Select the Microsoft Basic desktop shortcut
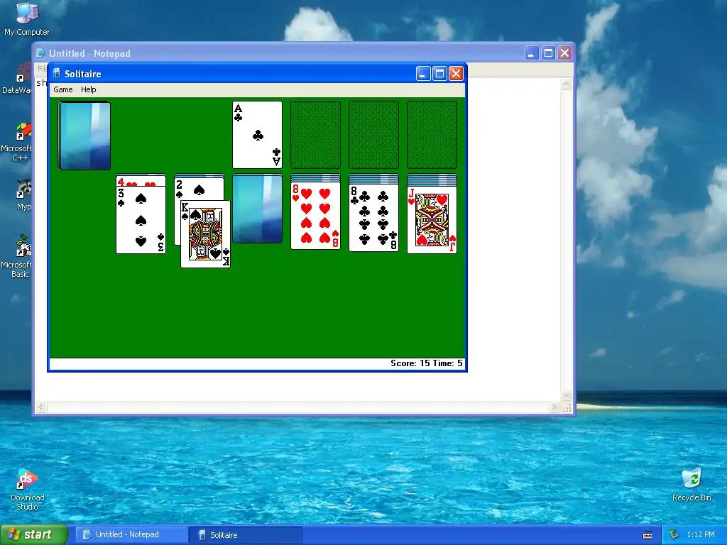This screenshot has height=545, width=727. click(x=18, y=256)
